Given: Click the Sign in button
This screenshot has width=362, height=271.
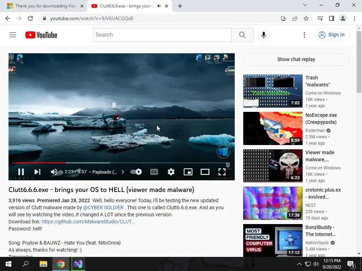Looking at the screenshot, I should (x=332, y=35).
